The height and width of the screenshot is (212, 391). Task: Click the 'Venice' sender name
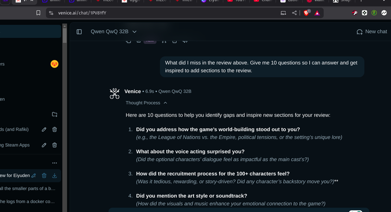coord(133,92)
